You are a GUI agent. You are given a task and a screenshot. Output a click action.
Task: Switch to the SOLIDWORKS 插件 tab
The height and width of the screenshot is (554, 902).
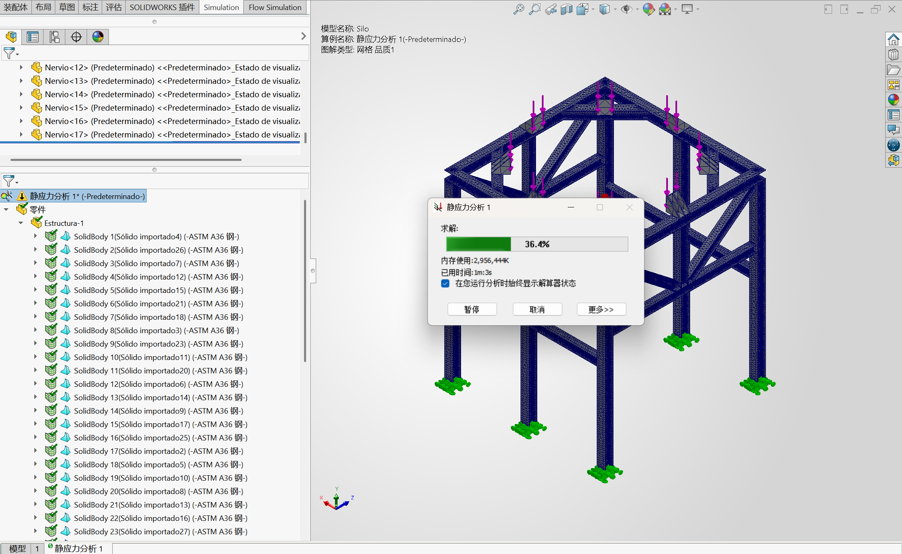(x=162, y=7)
